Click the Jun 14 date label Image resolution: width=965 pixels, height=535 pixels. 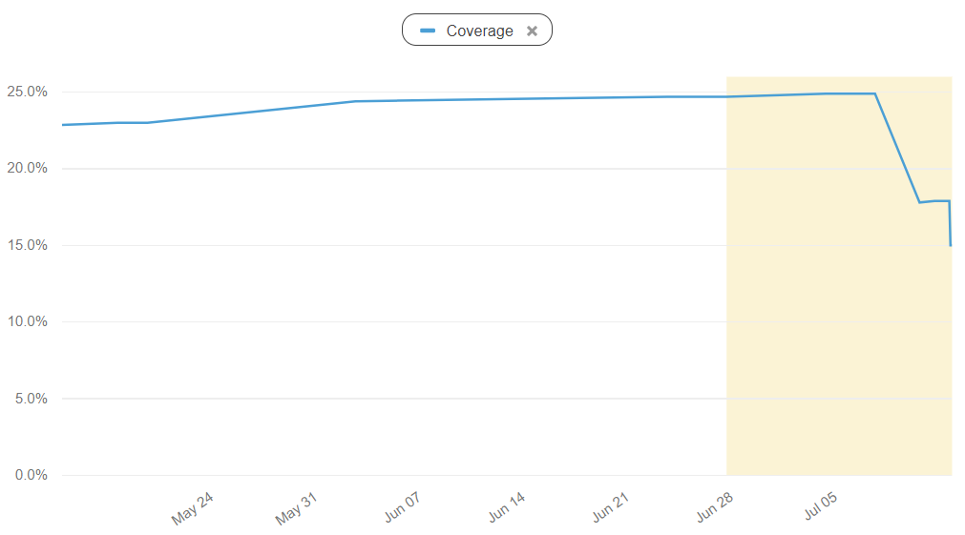506,508
